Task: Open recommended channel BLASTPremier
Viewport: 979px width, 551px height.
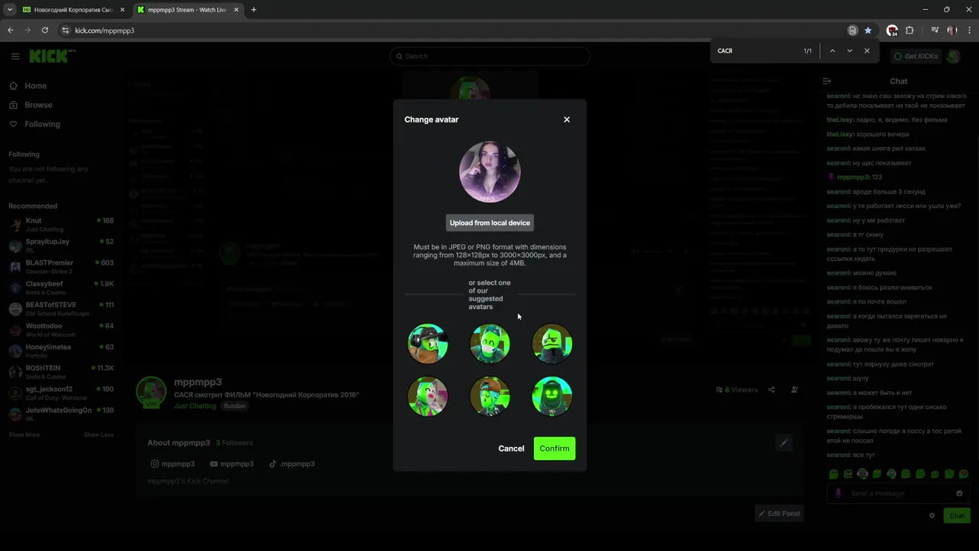Action: (x=60, y=266)
